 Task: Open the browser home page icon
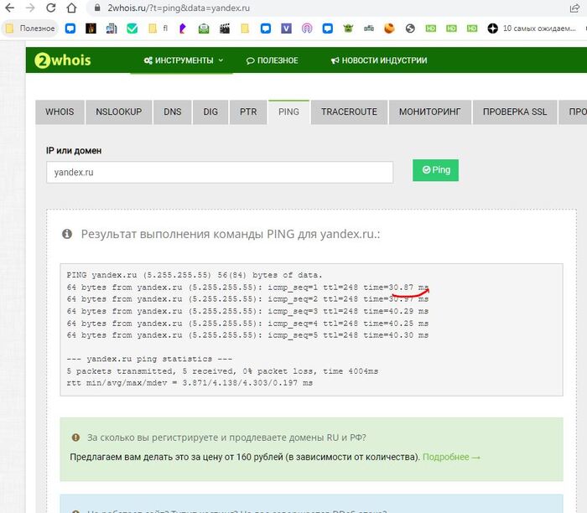point(71,8)
